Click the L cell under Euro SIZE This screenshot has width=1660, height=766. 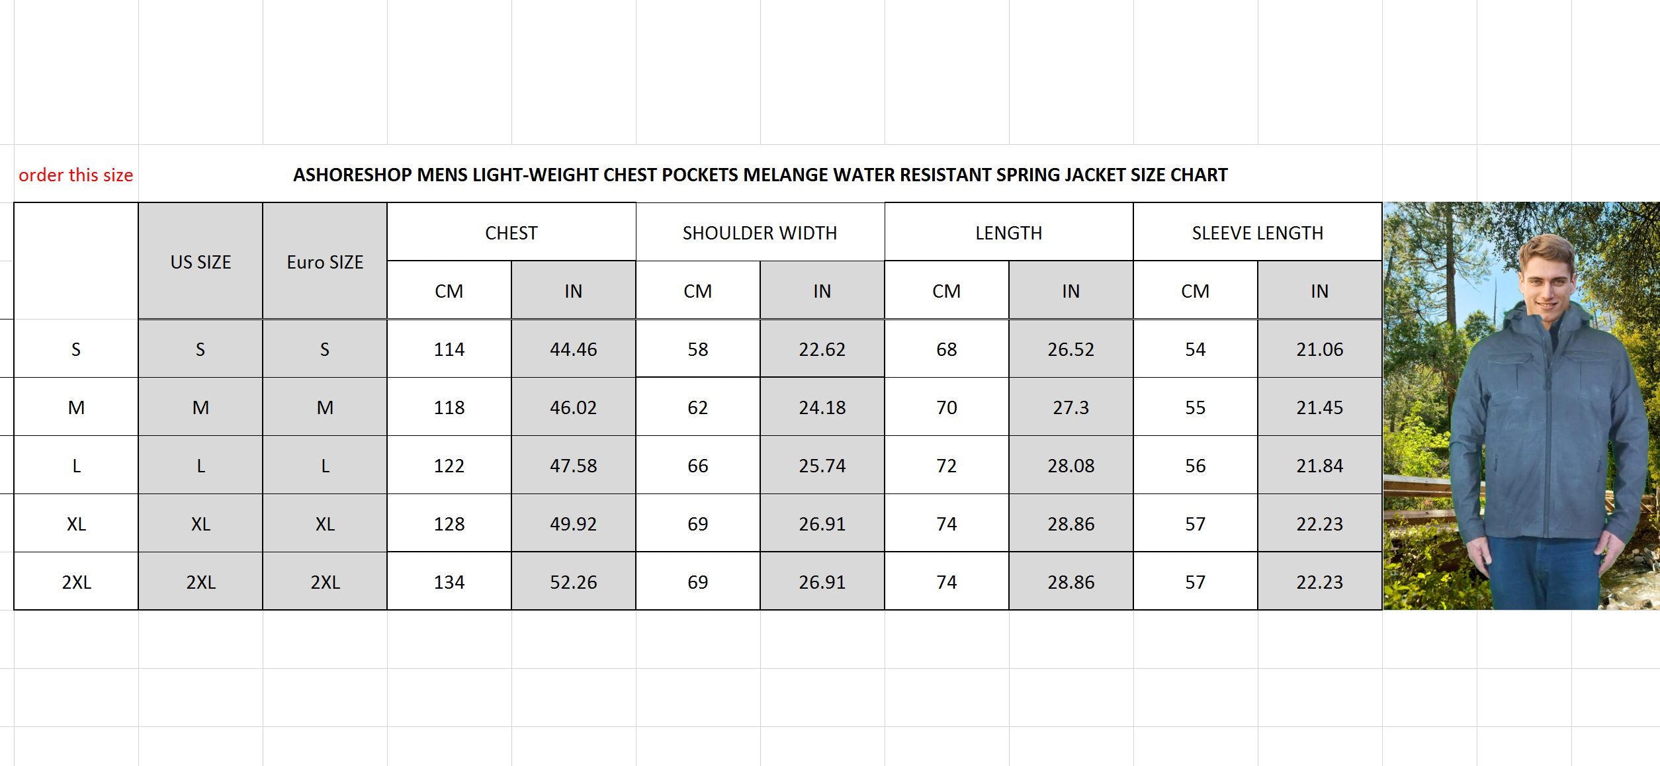325,466
